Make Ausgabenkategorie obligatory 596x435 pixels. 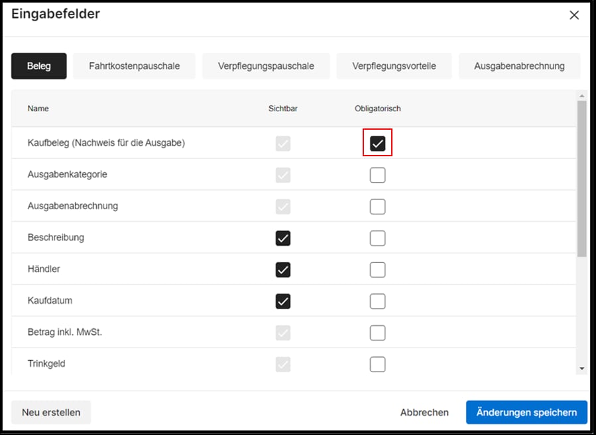[x=377, y=175]
